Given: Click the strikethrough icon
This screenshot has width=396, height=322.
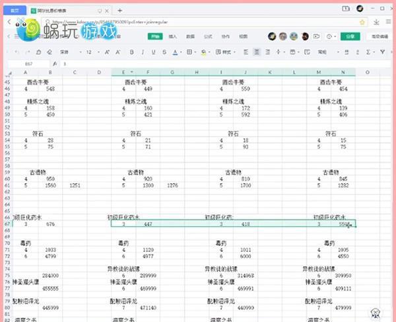Looking at the screenshot, I should tap(162, 52).
